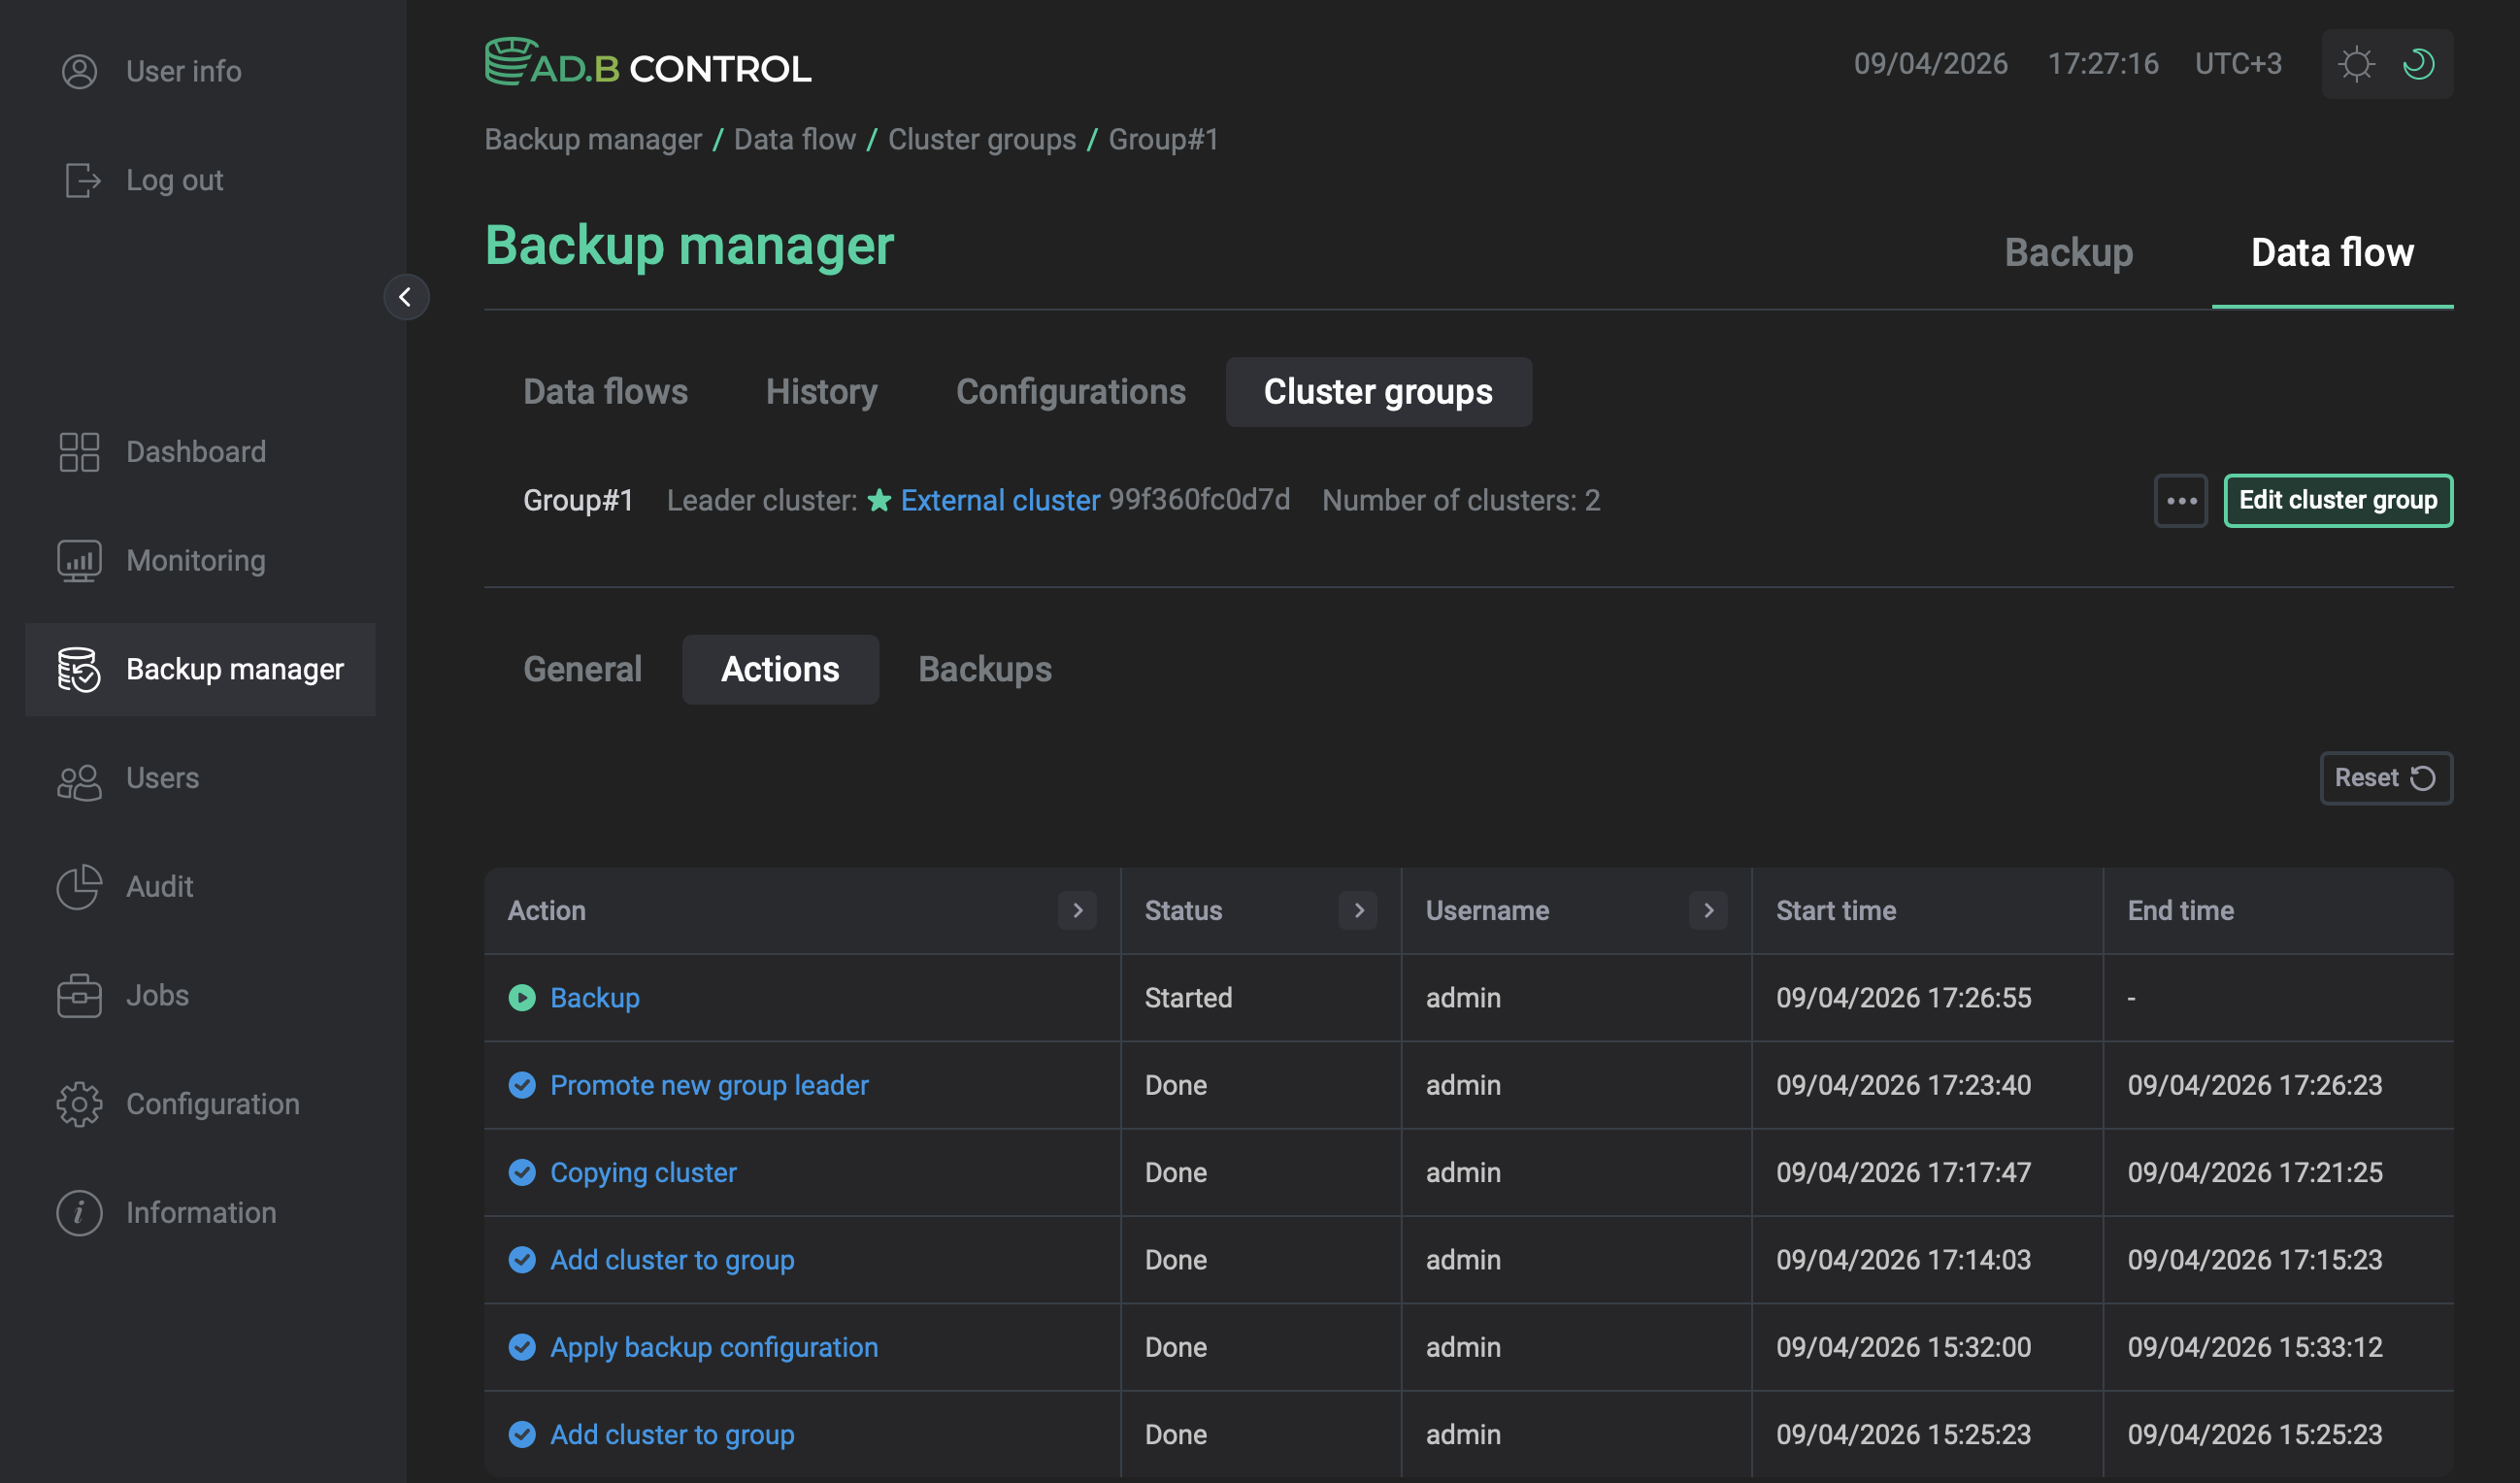The image size is (2520, 1483).
Task: Switch to the Backups tab
Action: [x=984, y=669]
